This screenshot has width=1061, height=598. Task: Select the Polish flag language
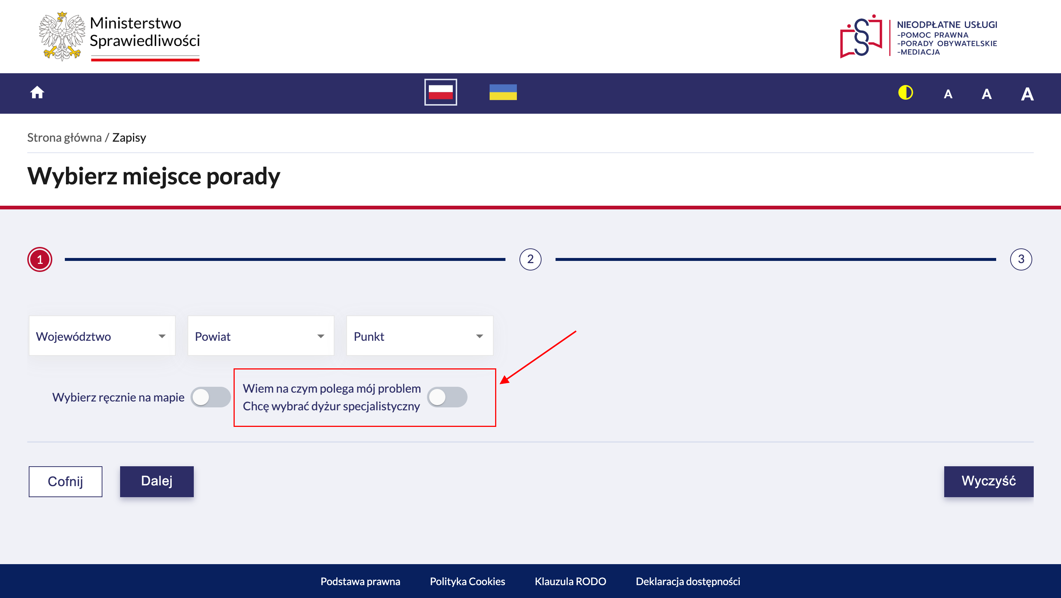coord(440,92)
